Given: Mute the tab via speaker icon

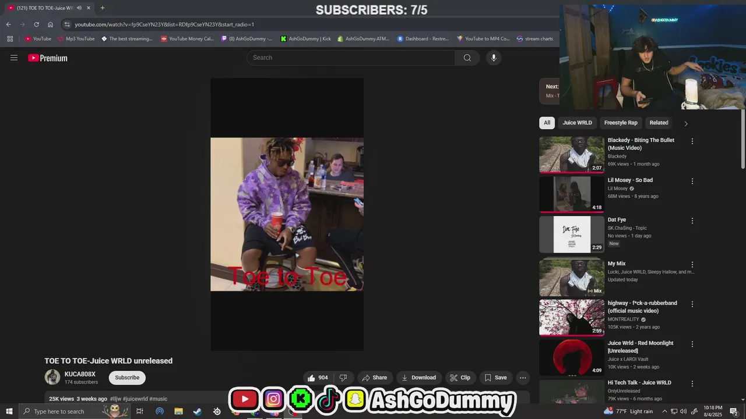Looking at the screenshot, I should (x=79, y=8).
